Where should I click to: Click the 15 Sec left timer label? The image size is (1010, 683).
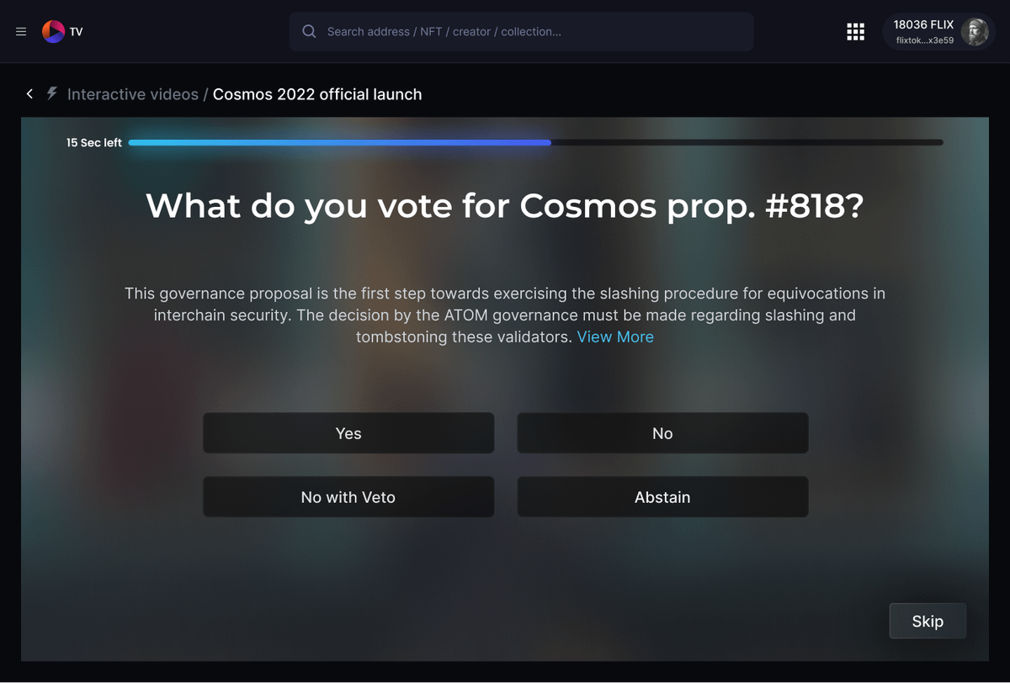pos(94,143)
